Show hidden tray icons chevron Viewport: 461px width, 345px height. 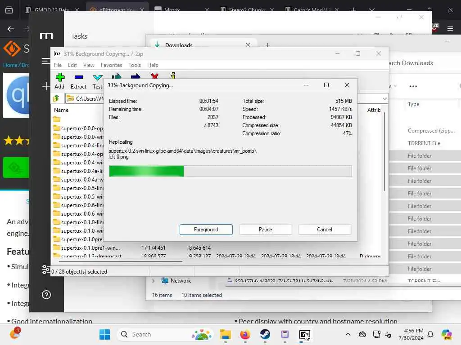point(348,334)
